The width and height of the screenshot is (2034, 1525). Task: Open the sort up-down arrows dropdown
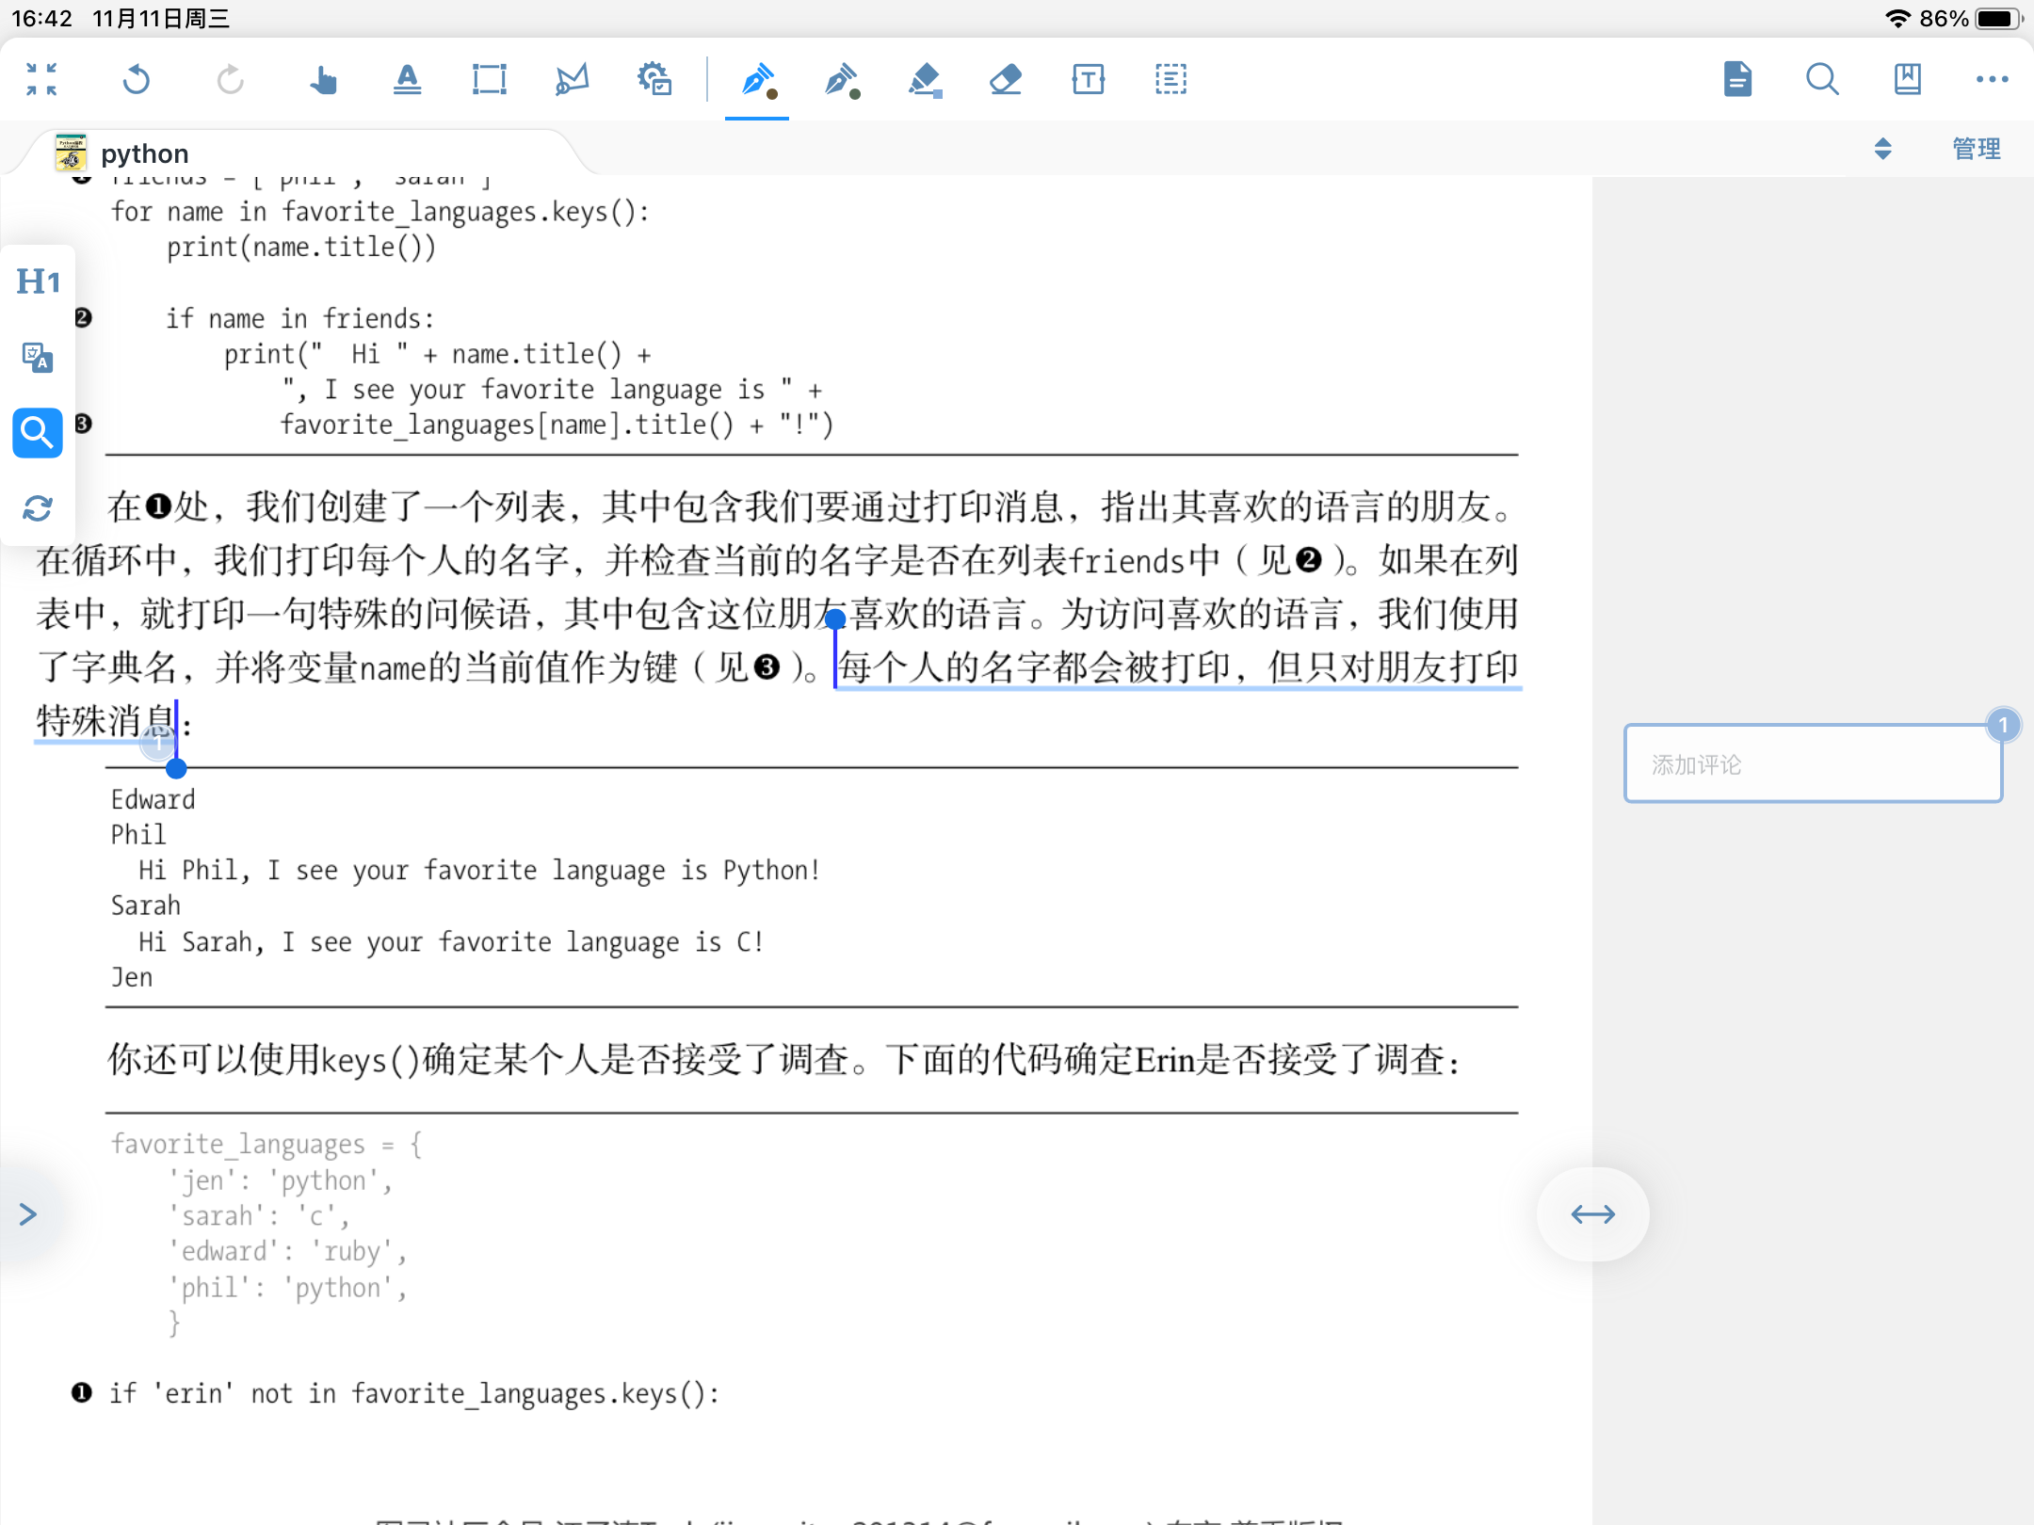point(1882,149)
